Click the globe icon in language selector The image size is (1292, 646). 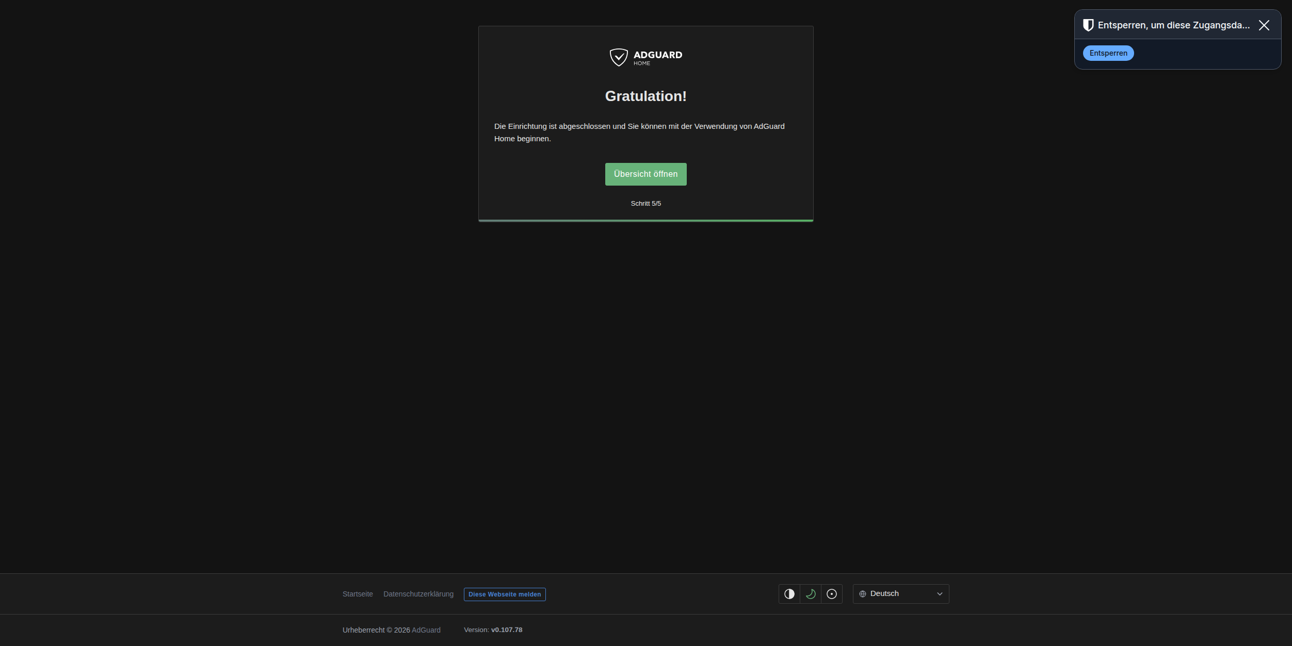tap(863, 594)
